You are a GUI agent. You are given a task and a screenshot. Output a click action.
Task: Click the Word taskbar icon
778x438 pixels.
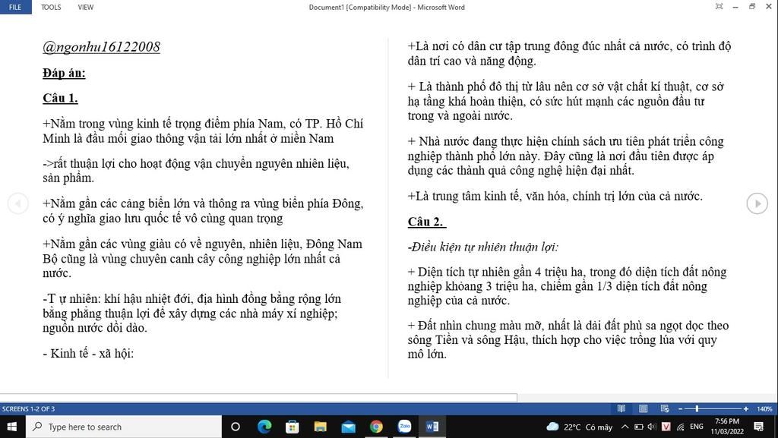coord(432,427)
